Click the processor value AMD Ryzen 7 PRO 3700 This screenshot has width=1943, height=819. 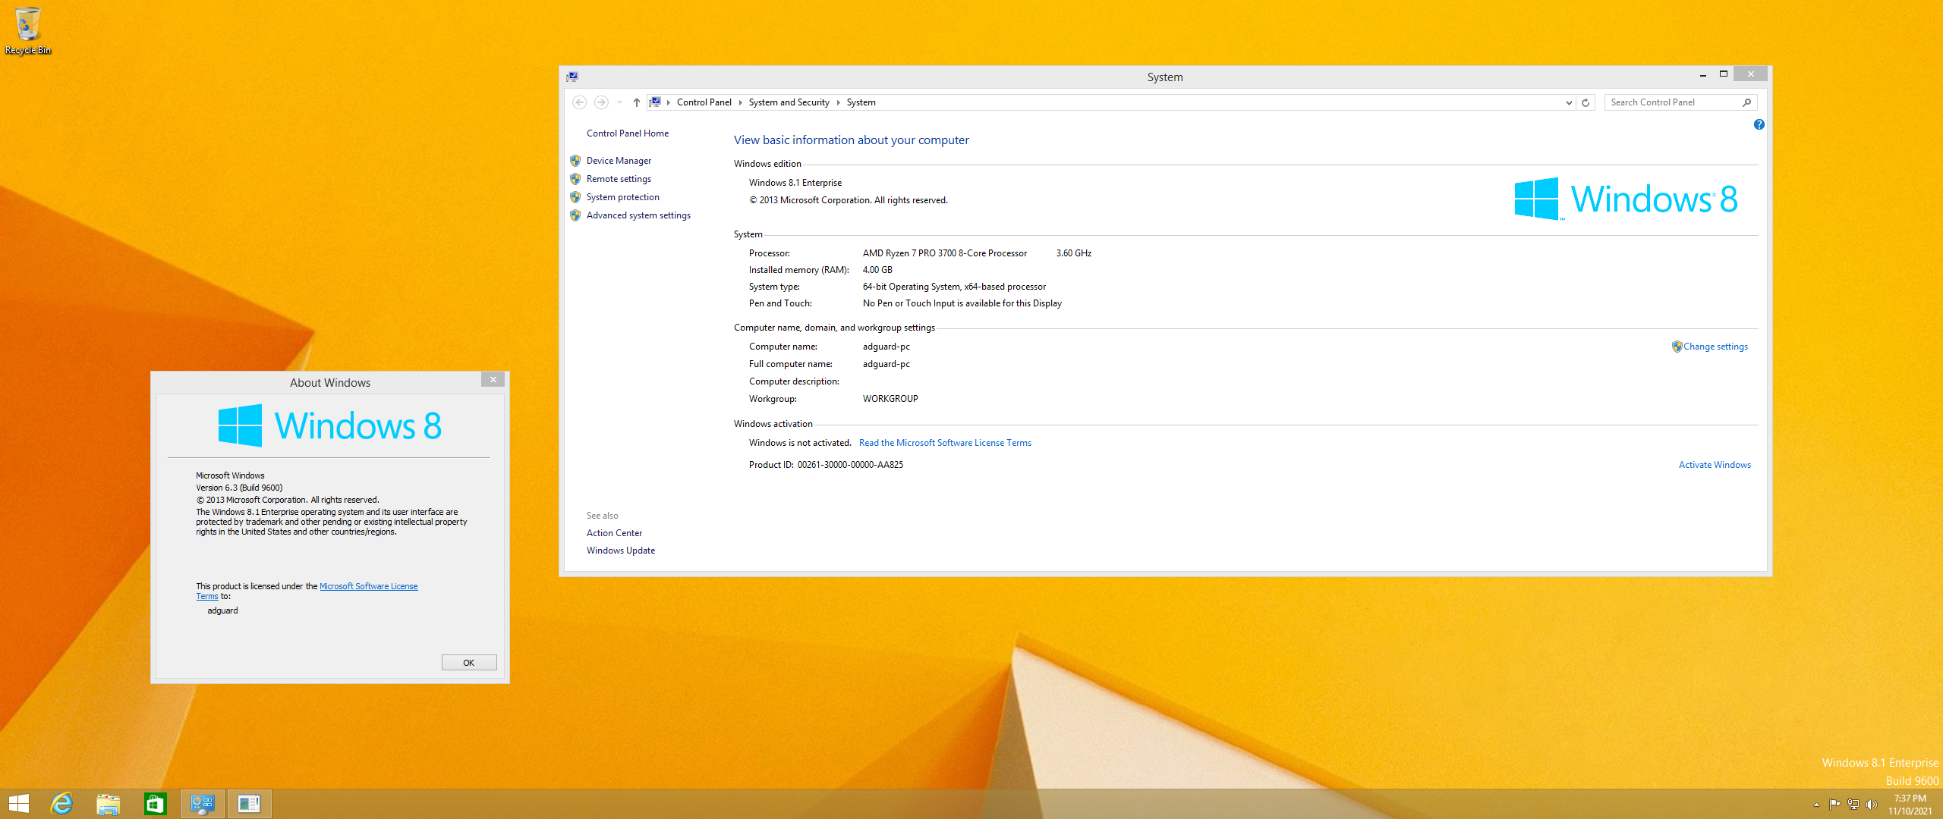(944, 253)
